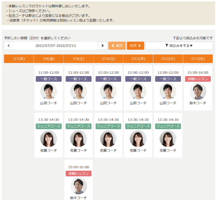Screen dimensions: 216x200
Task: Click the date range field 2022/07/07-2022/07/13
Action: [x=55, y=46]
